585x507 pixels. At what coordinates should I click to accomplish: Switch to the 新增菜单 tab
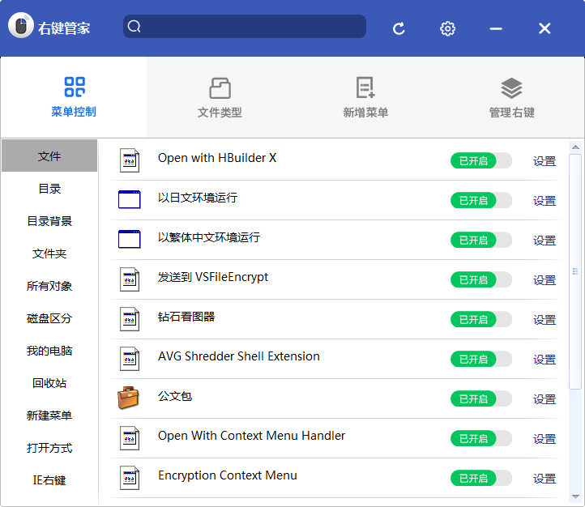pyautogui.click(x=365, y=97)
